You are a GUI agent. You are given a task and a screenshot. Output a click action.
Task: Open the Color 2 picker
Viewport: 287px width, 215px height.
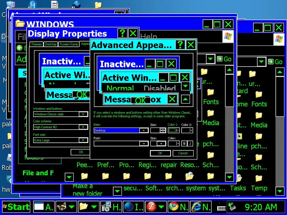tap(187, 130)
